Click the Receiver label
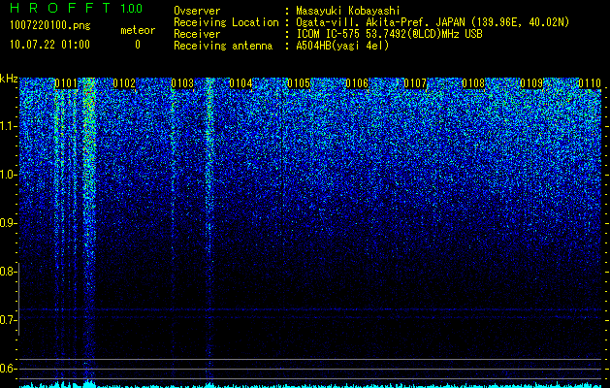Viewport: 610px width, 388px height. [197, 34]
